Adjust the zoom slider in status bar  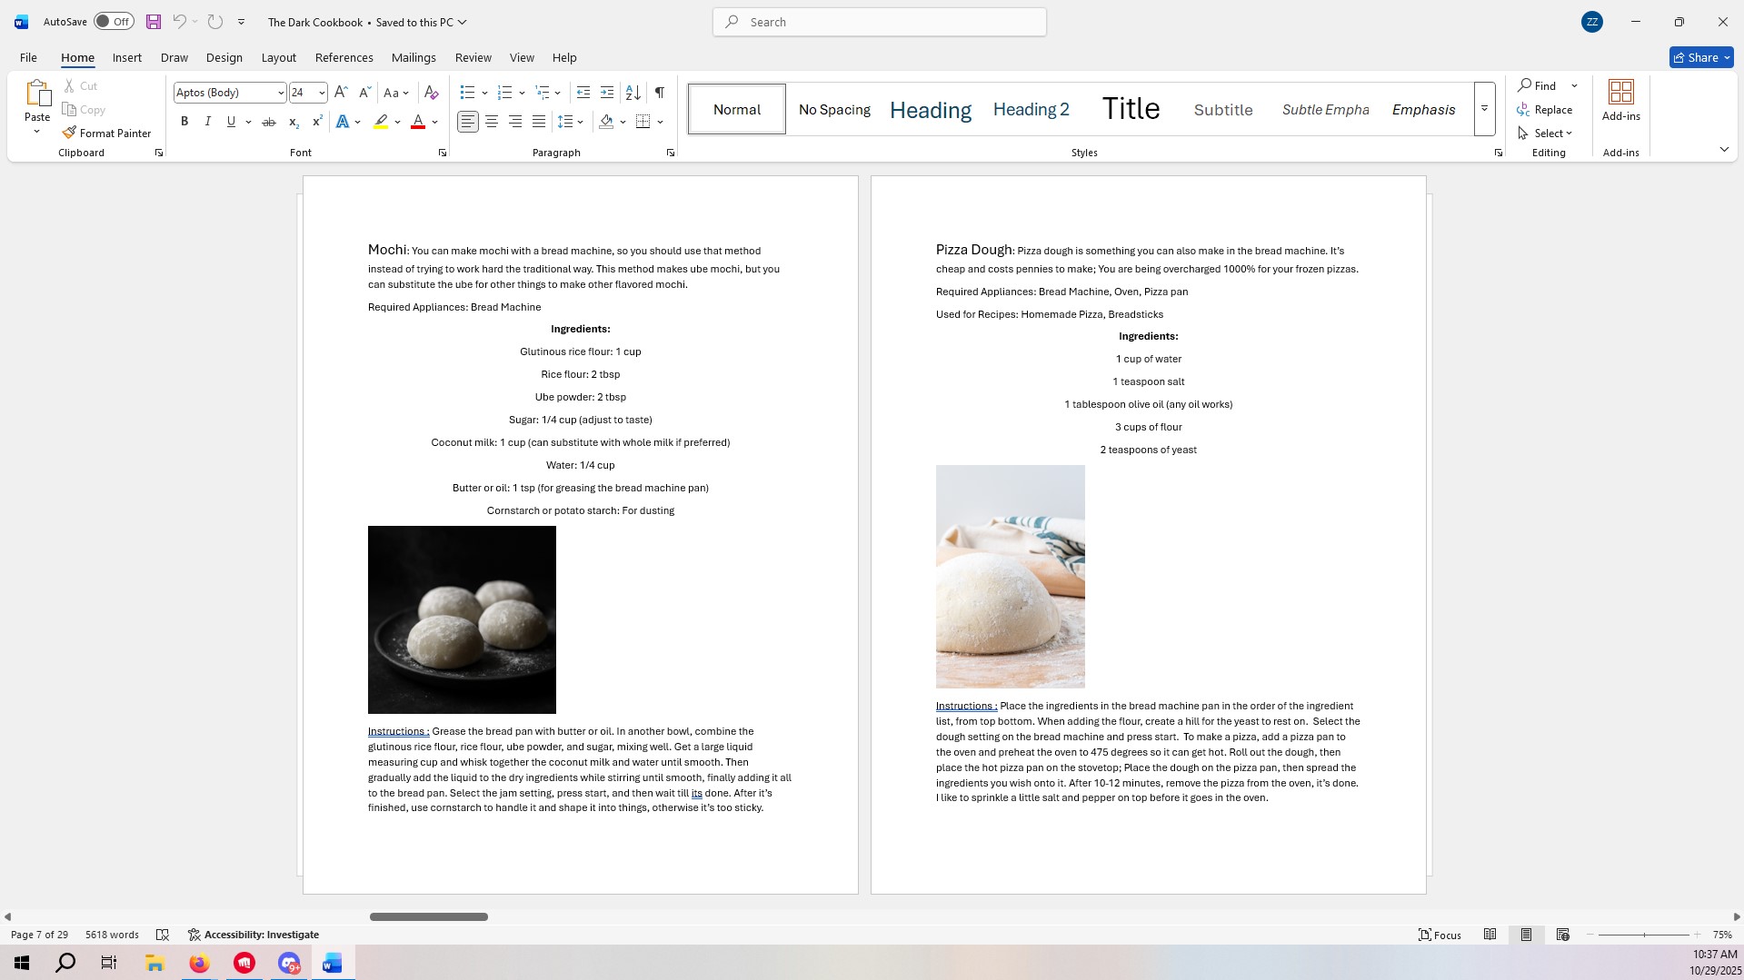pos(1643,935)
